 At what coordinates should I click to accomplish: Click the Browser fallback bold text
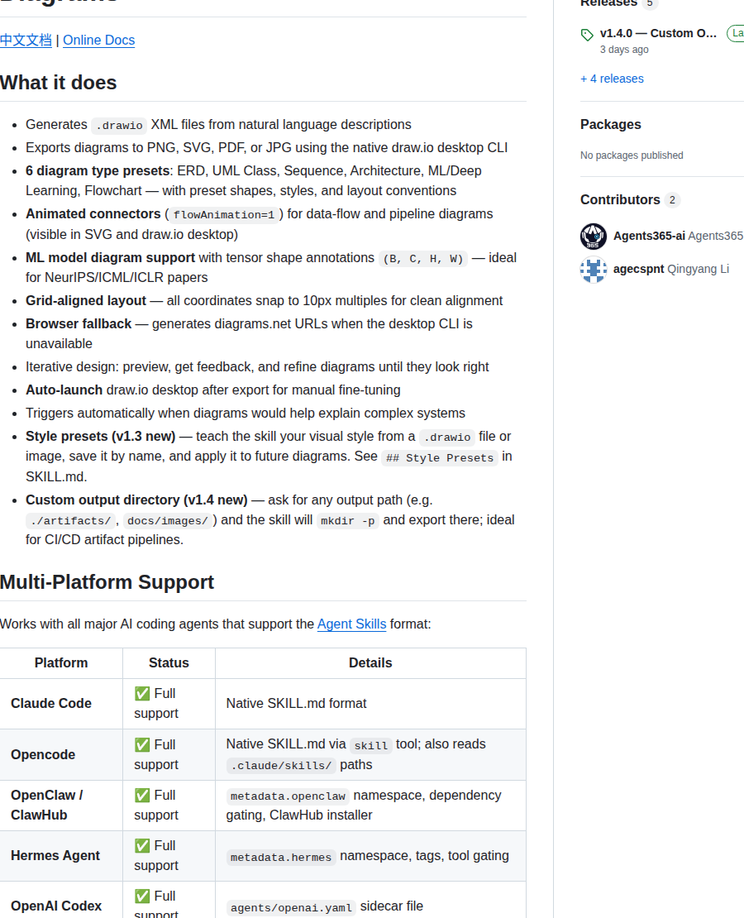pos(79,323)
